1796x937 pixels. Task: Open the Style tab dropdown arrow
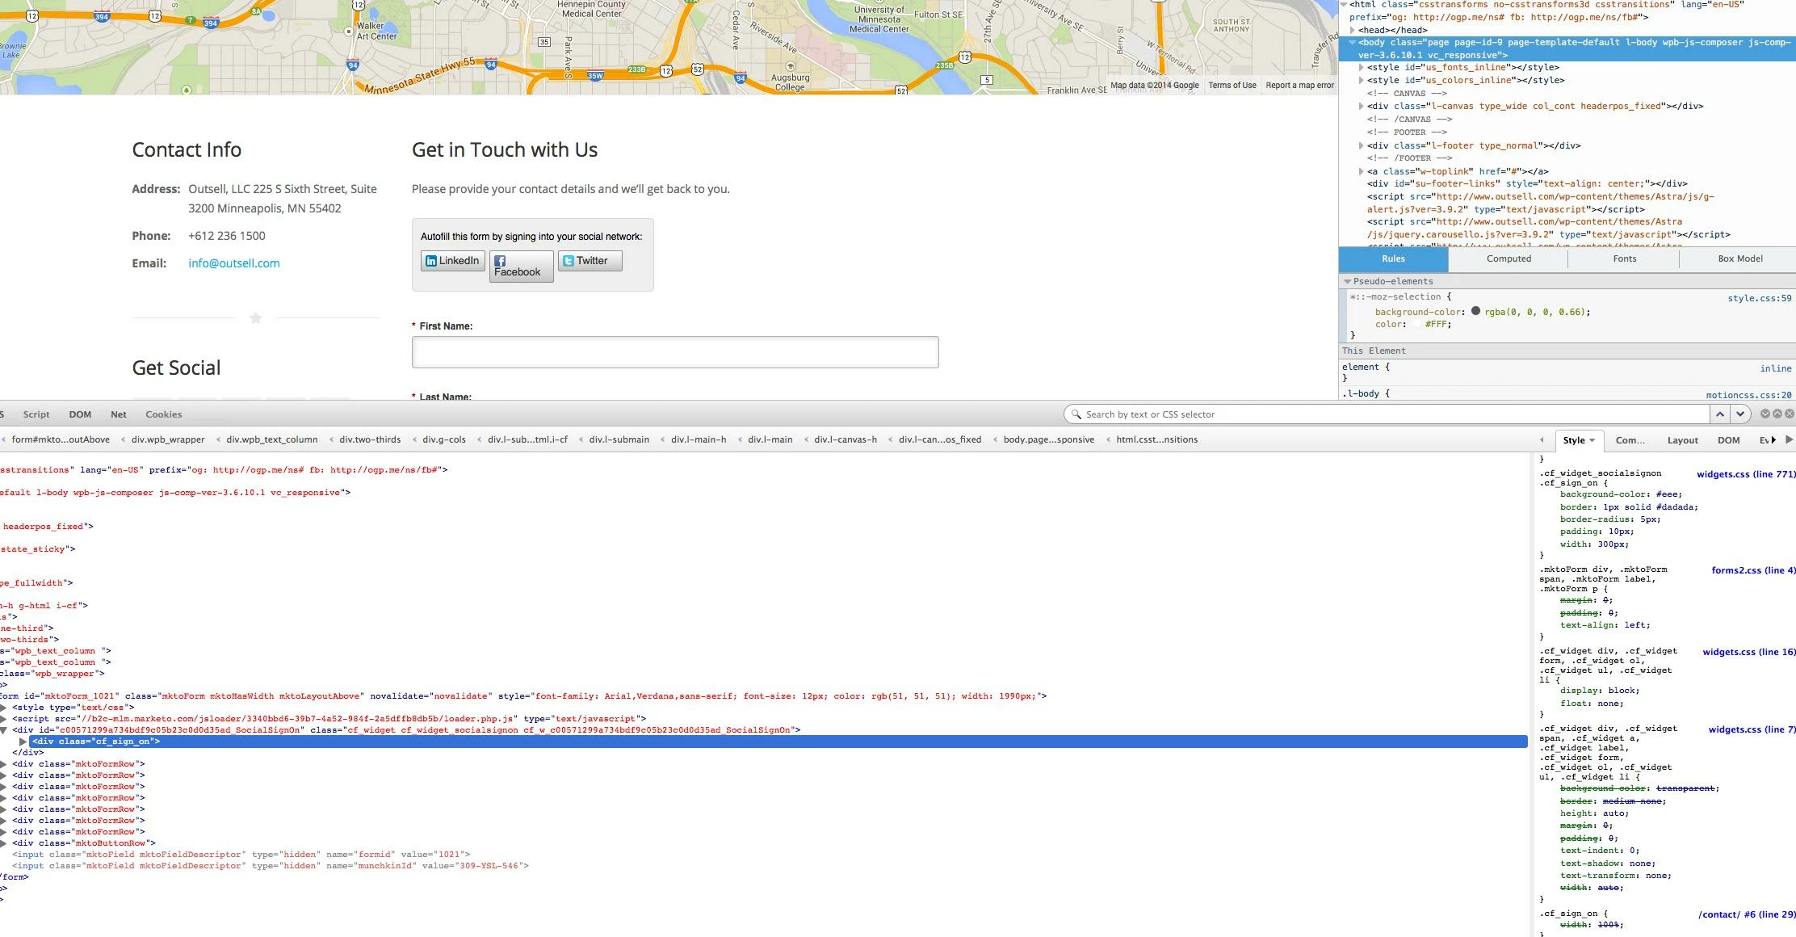pos(1592,441)
